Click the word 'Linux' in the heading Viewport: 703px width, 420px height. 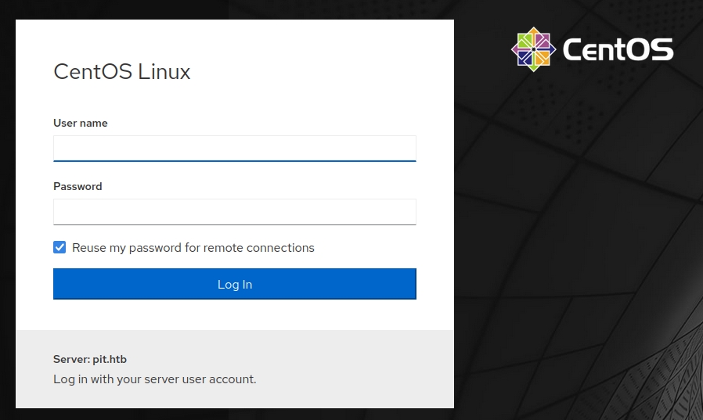tap(164, 72)
